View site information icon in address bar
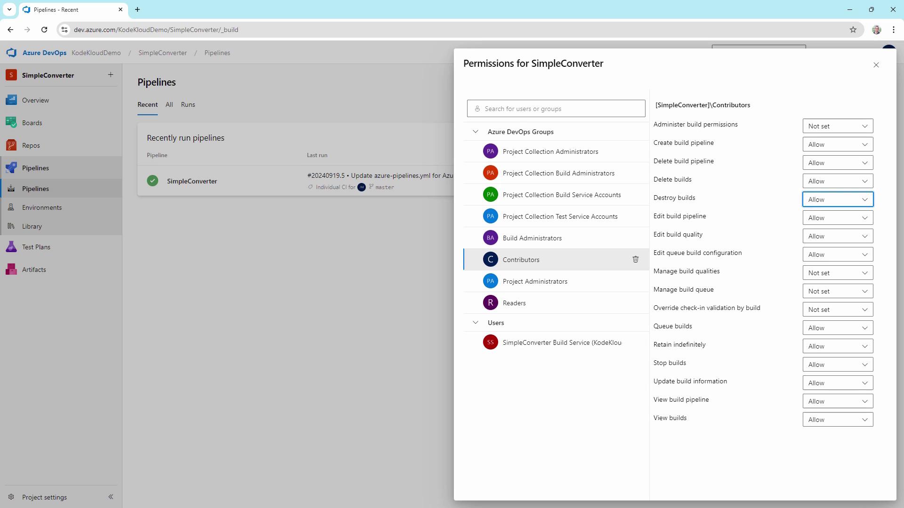 [65, 30]
